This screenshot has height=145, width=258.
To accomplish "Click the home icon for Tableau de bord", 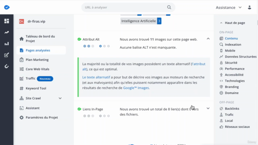I will pos(21,39).
